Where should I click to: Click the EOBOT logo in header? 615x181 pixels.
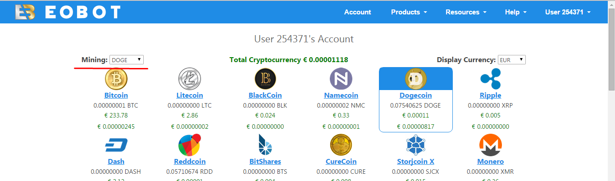[x=68, y=12]
